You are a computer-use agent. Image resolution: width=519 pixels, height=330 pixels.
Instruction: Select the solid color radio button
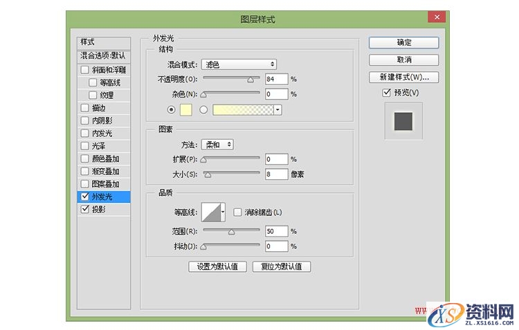(x=171, y=109)
